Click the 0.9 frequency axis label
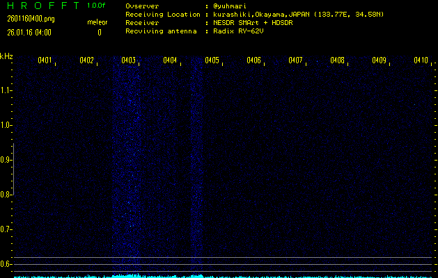The height and width of the screenshot is (278, 438). [5, 160]
